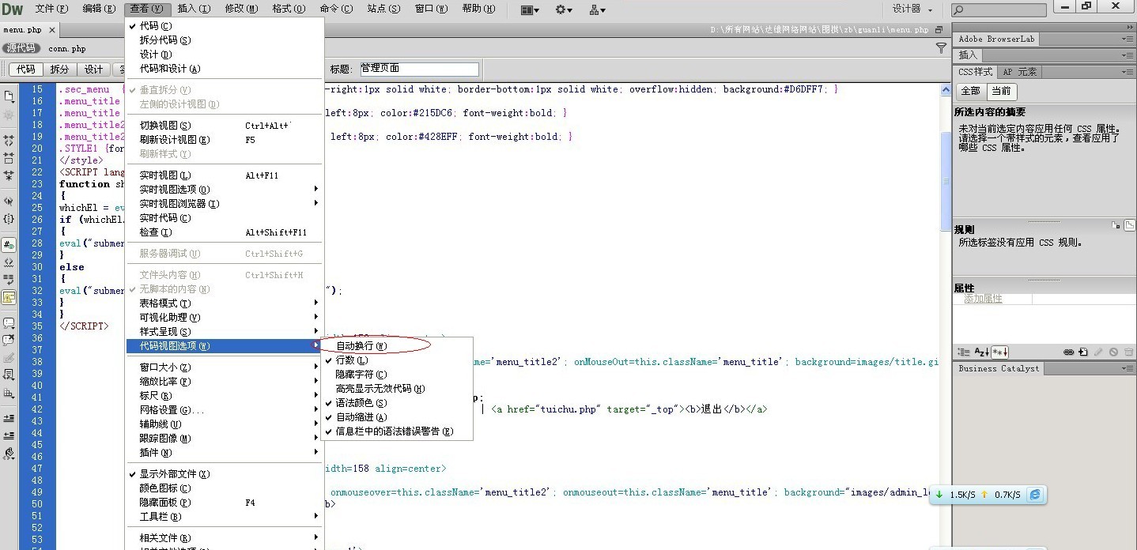Click the new CSS rule icon
Viewport: 1137px width, 550px height.
click(1083, 352)
